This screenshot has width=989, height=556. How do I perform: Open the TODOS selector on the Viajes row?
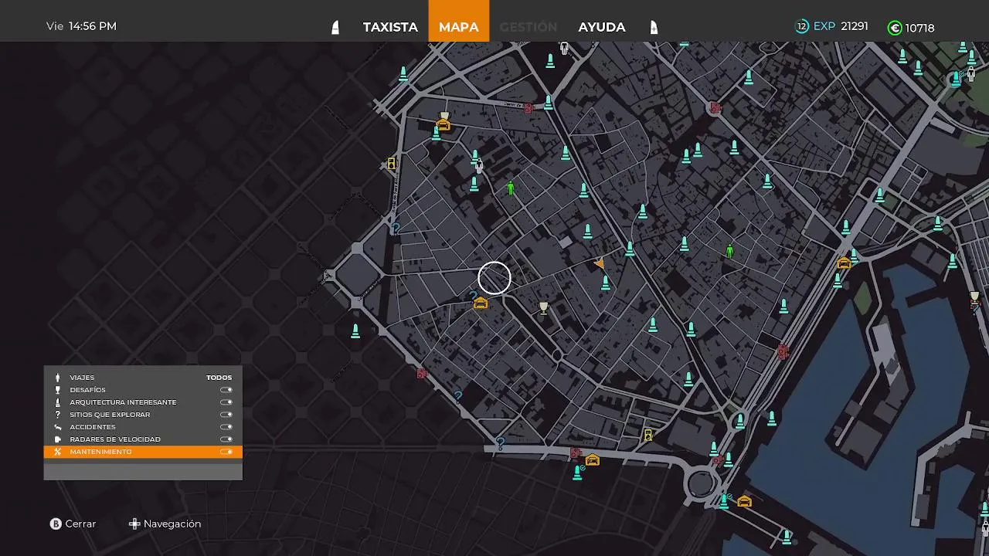pos(219,378)
